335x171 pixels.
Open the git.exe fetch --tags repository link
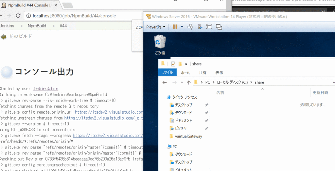point(108,135)
